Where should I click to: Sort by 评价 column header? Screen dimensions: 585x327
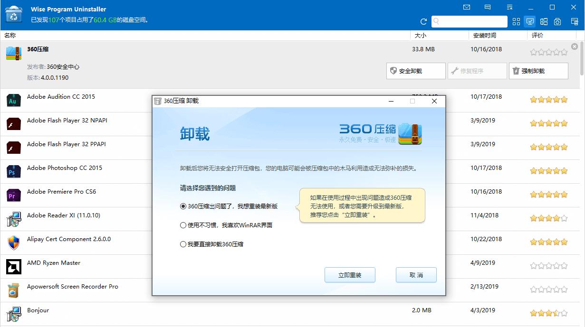[x=537, y=36]
